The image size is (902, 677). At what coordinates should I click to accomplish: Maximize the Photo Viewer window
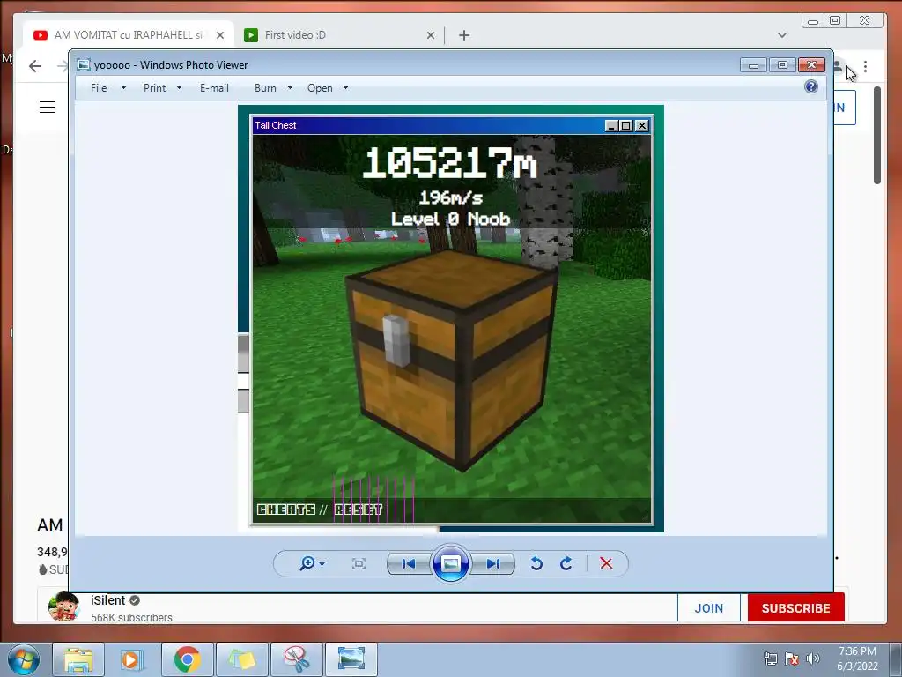(782, 65)
